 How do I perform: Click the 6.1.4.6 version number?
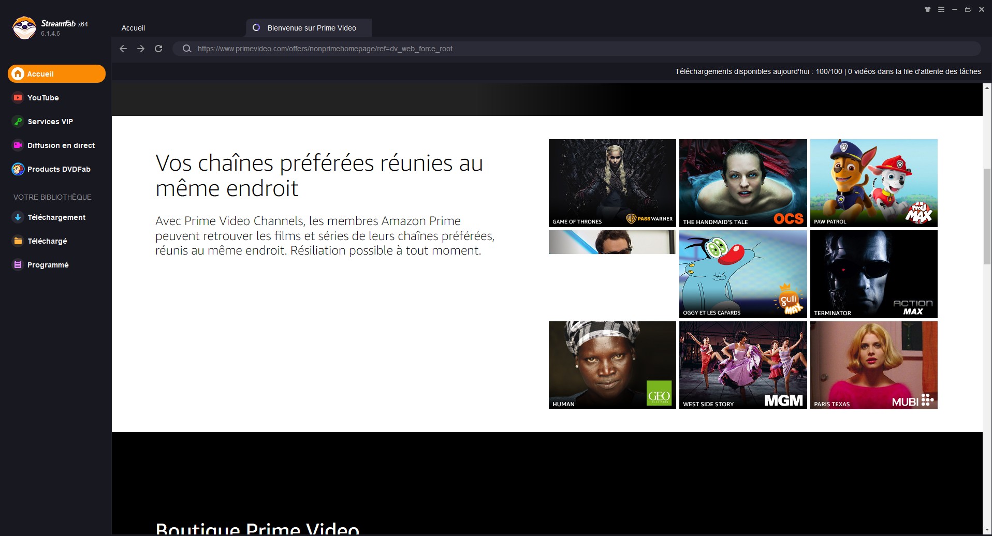[x=51, y=34]
